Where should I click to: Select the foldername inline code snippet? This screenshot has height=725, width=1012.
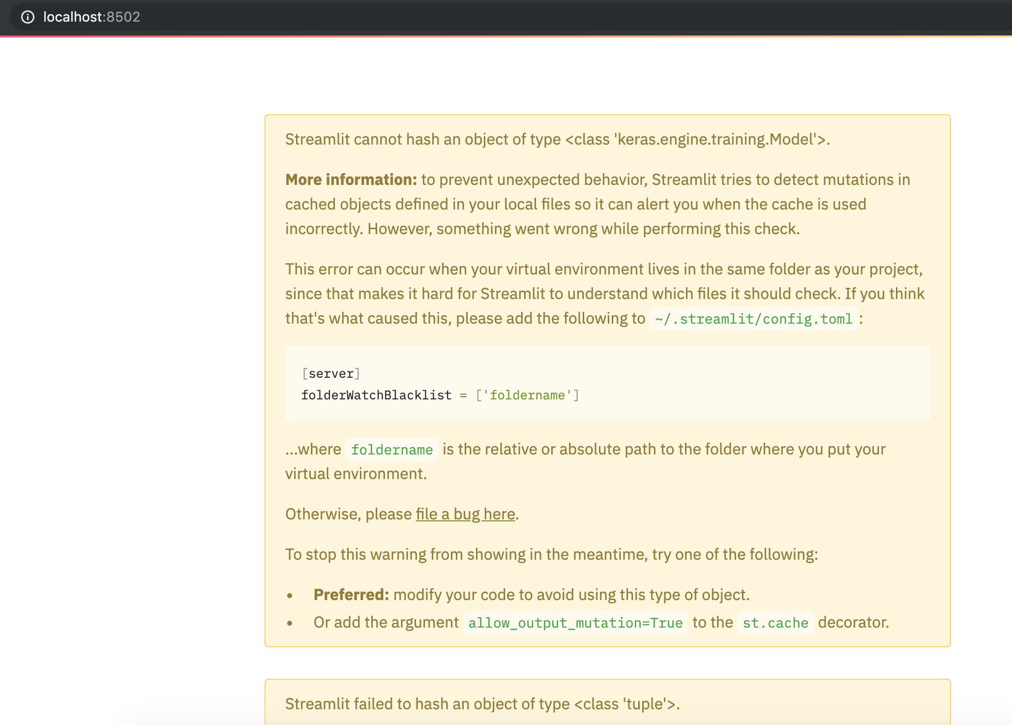[391, 449]
